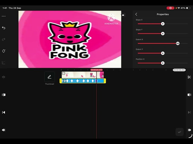Adjust the Position X slider

coord(163,63)
